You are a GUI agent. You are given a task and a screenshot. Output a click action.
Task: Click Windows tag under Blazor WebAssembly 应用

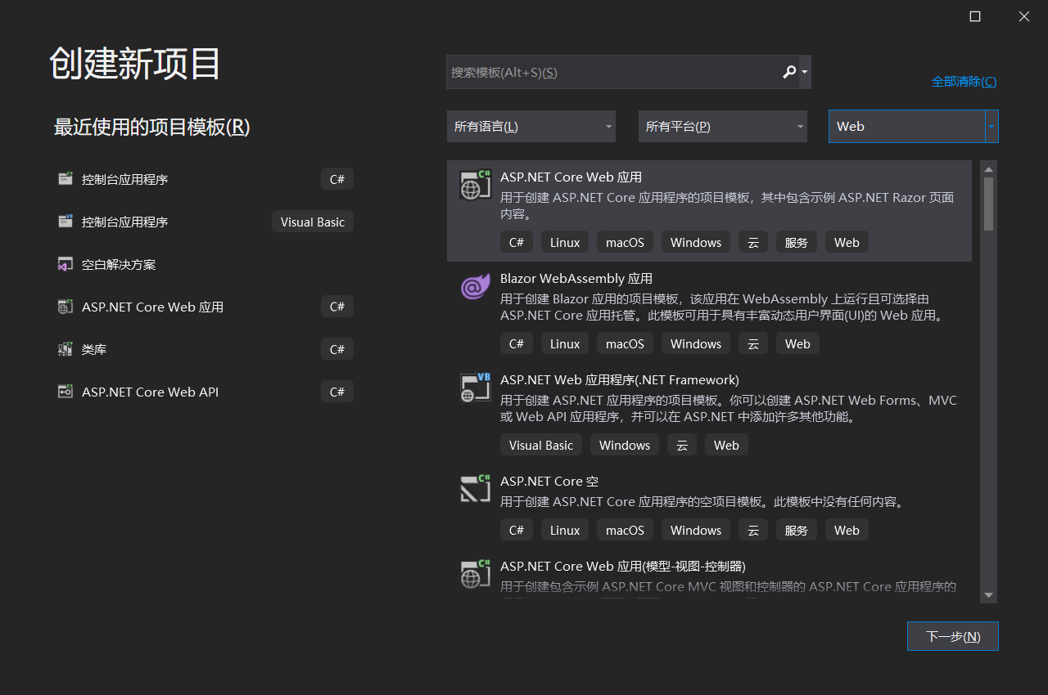coord(696,344)
